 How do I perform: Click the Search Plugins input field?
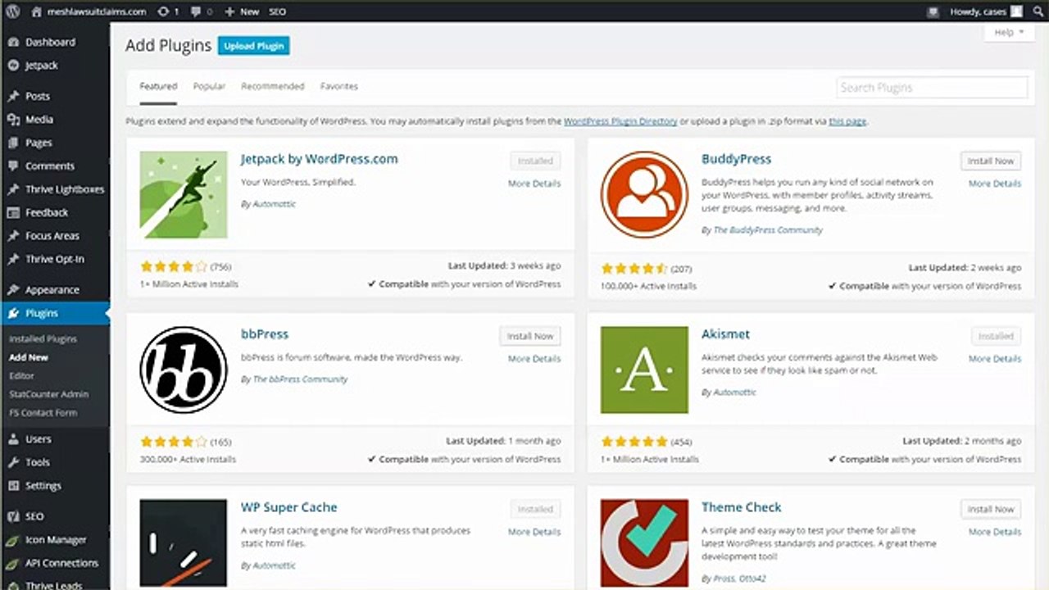[x=932, y=87]
